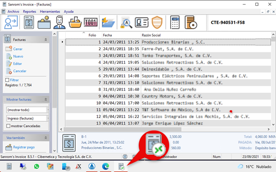Click the Nuevo link to create invoice

[x=18, y=56]
